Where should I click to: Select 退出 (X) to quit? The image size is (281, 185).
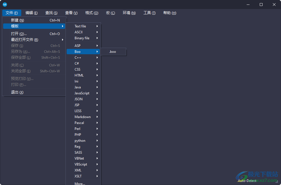tap(34, 92)
